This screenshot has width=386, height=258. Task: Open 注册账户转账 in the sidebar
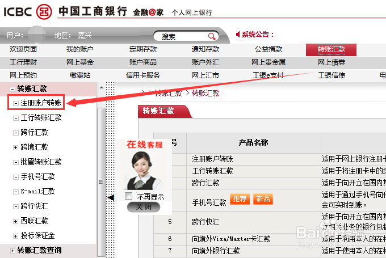(x=41, y=103)
